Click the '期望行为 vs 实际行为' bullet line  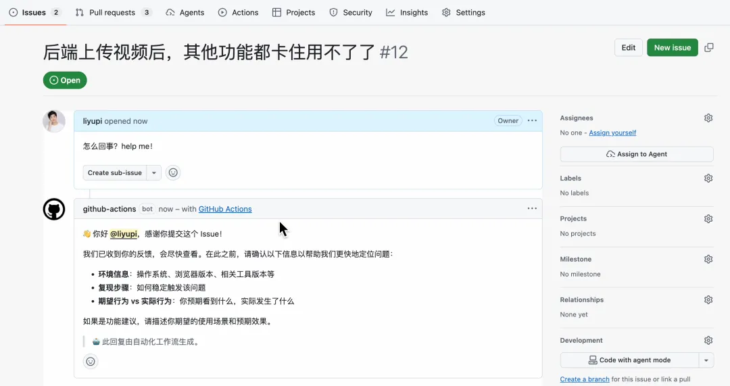196,301
